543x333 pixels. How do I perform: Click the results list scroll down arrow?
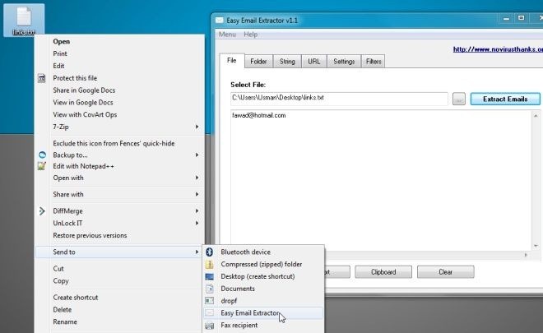click(x=536, y=246)
